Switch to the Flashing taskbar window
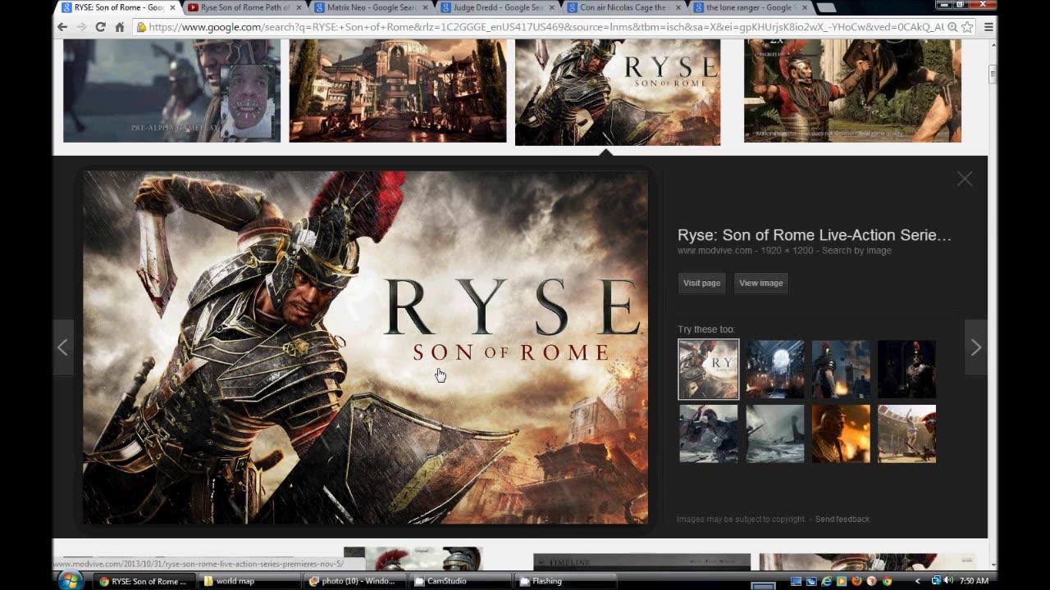 point(565,581)
